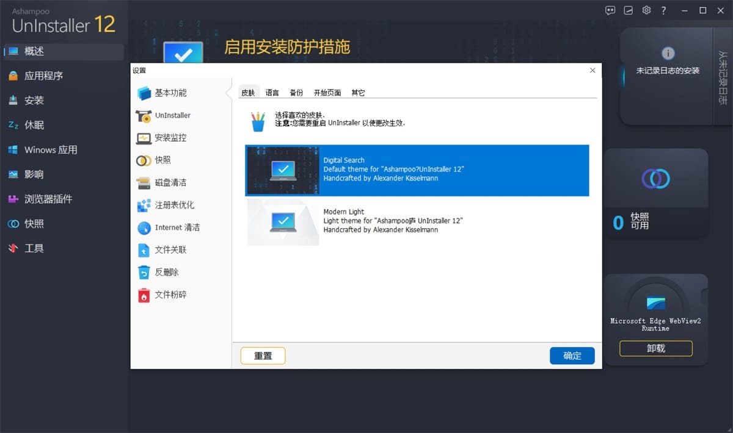
Task: Click the skin switch icon in title bar
Action: click(x=628, y=10)
